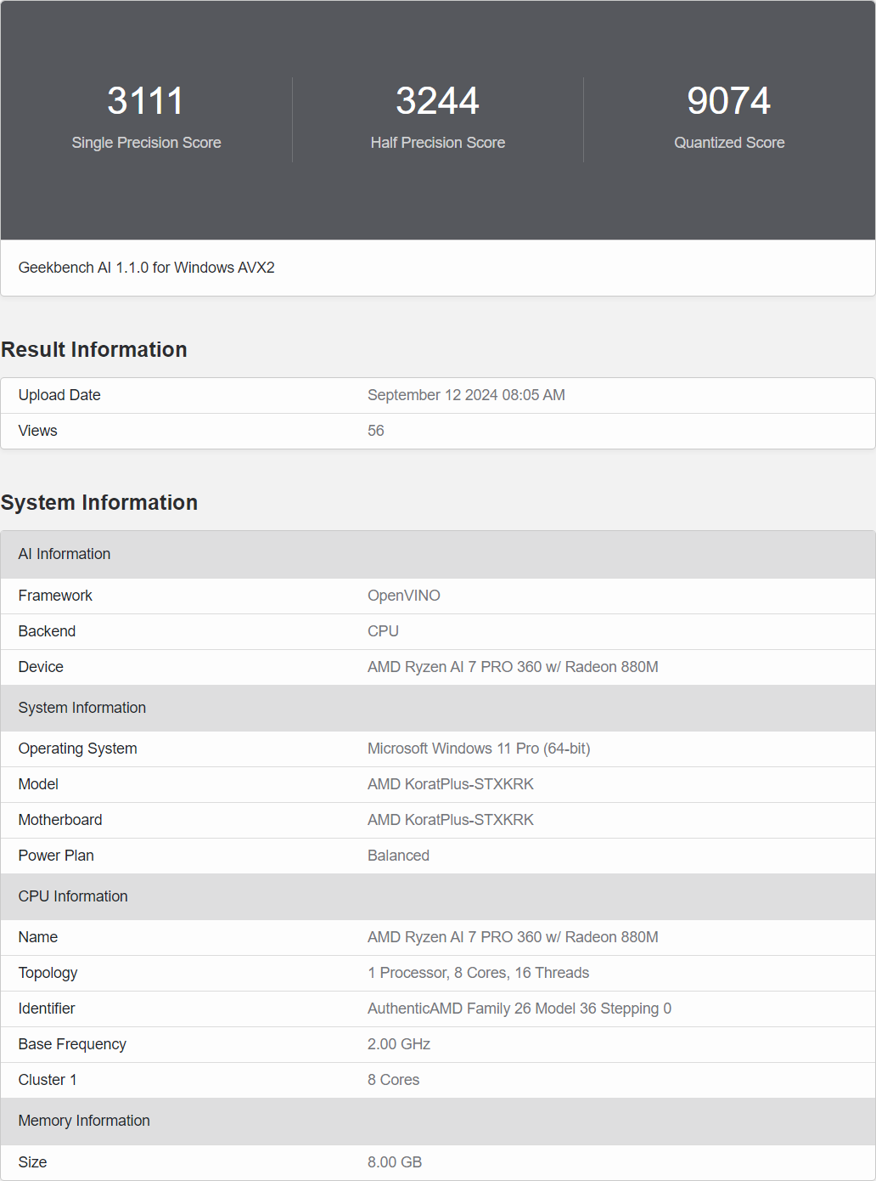Select the Geekbench AI 1.1.0 version text
Image resolution: width=876 pixels, height=1181 pixels.
(147, 268)
